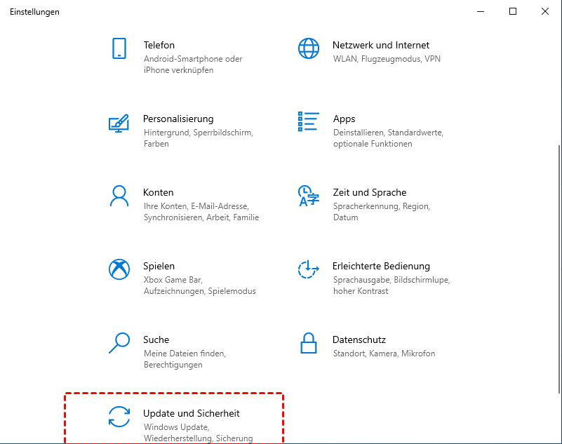Viewport: 562px width, 444px height.
Task: Open the 'Update und Sicherheit' heading text
Action: tap(191, 414)
